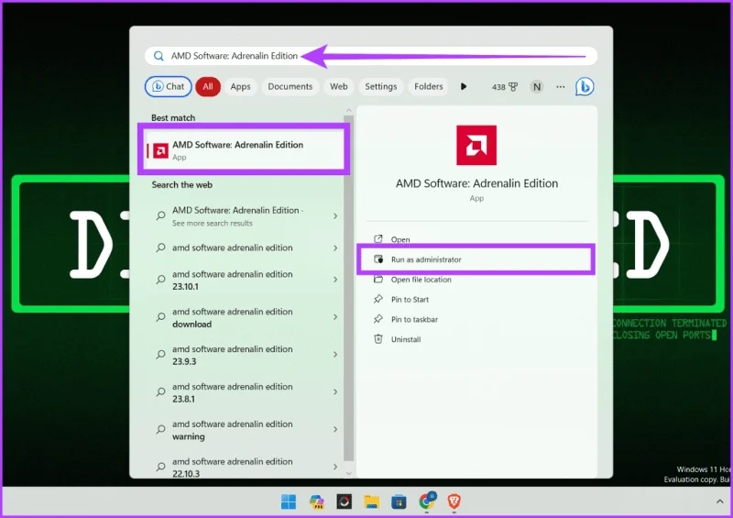Click web suggestion 'amd software adrenalin edition 23.9.3'
The image size is (733, 518).
(233, 355)
